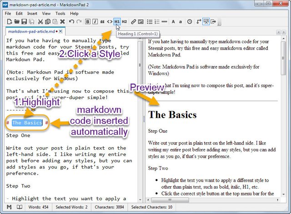291x214 pixels.
Task: Apply Heading 2 with the H2 button
Action: pos(124,21)
